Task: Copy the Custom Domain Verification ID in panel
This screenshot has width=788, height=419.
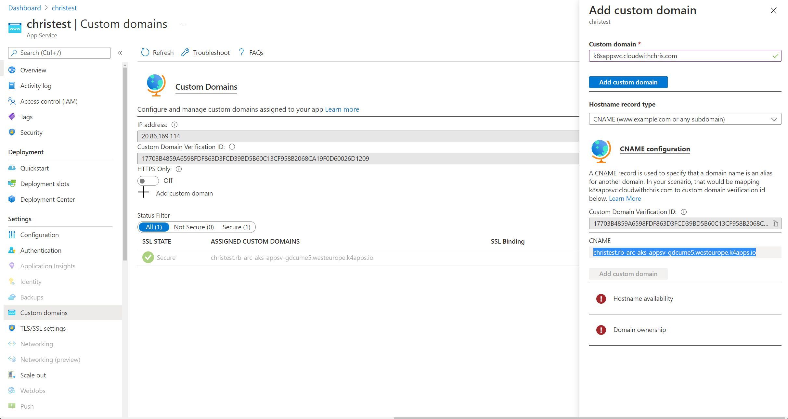Action: click(775, 223)
